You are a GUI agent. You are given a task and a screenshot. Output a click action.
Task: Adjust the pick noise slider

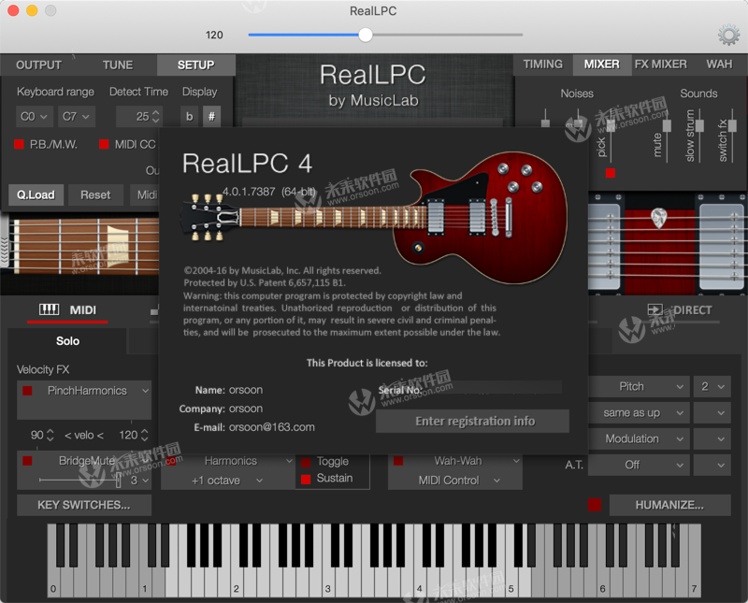click(x=611, y=126)
